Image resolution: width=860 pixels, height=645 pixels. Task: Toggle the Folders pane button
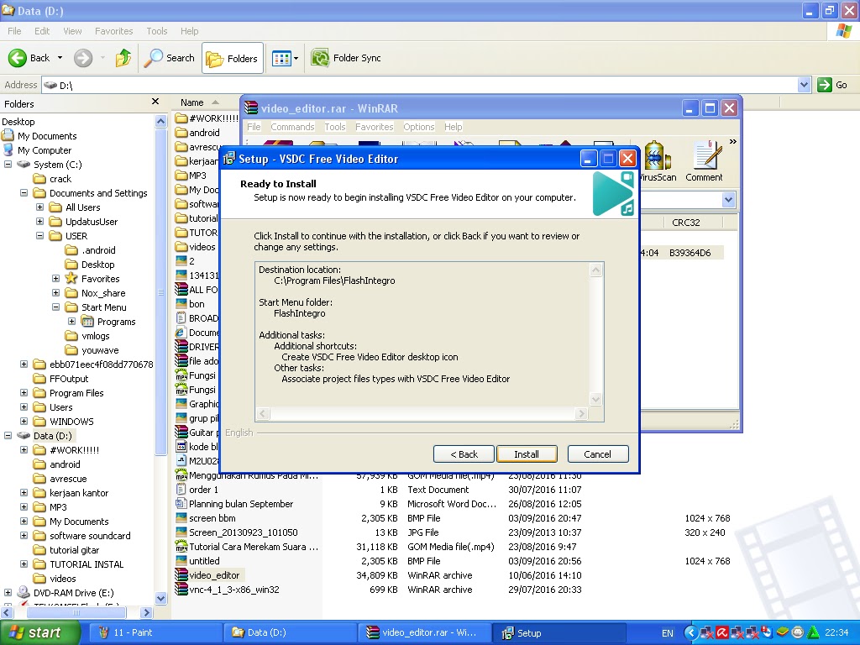pos(232,58)
